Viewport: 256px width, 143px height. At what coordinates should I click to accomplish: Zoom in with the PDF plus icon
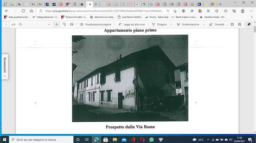tap(57, 24)
